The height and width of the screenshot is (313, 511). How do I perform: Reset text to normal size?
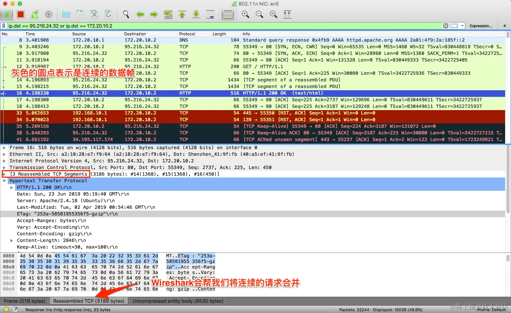[x=274, y=14]
